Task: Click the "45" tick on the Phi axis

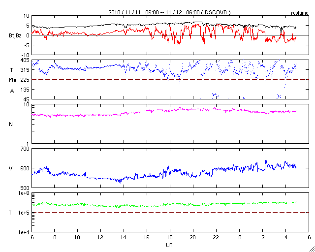Action: pyautogui.click(x=27, y=99)
